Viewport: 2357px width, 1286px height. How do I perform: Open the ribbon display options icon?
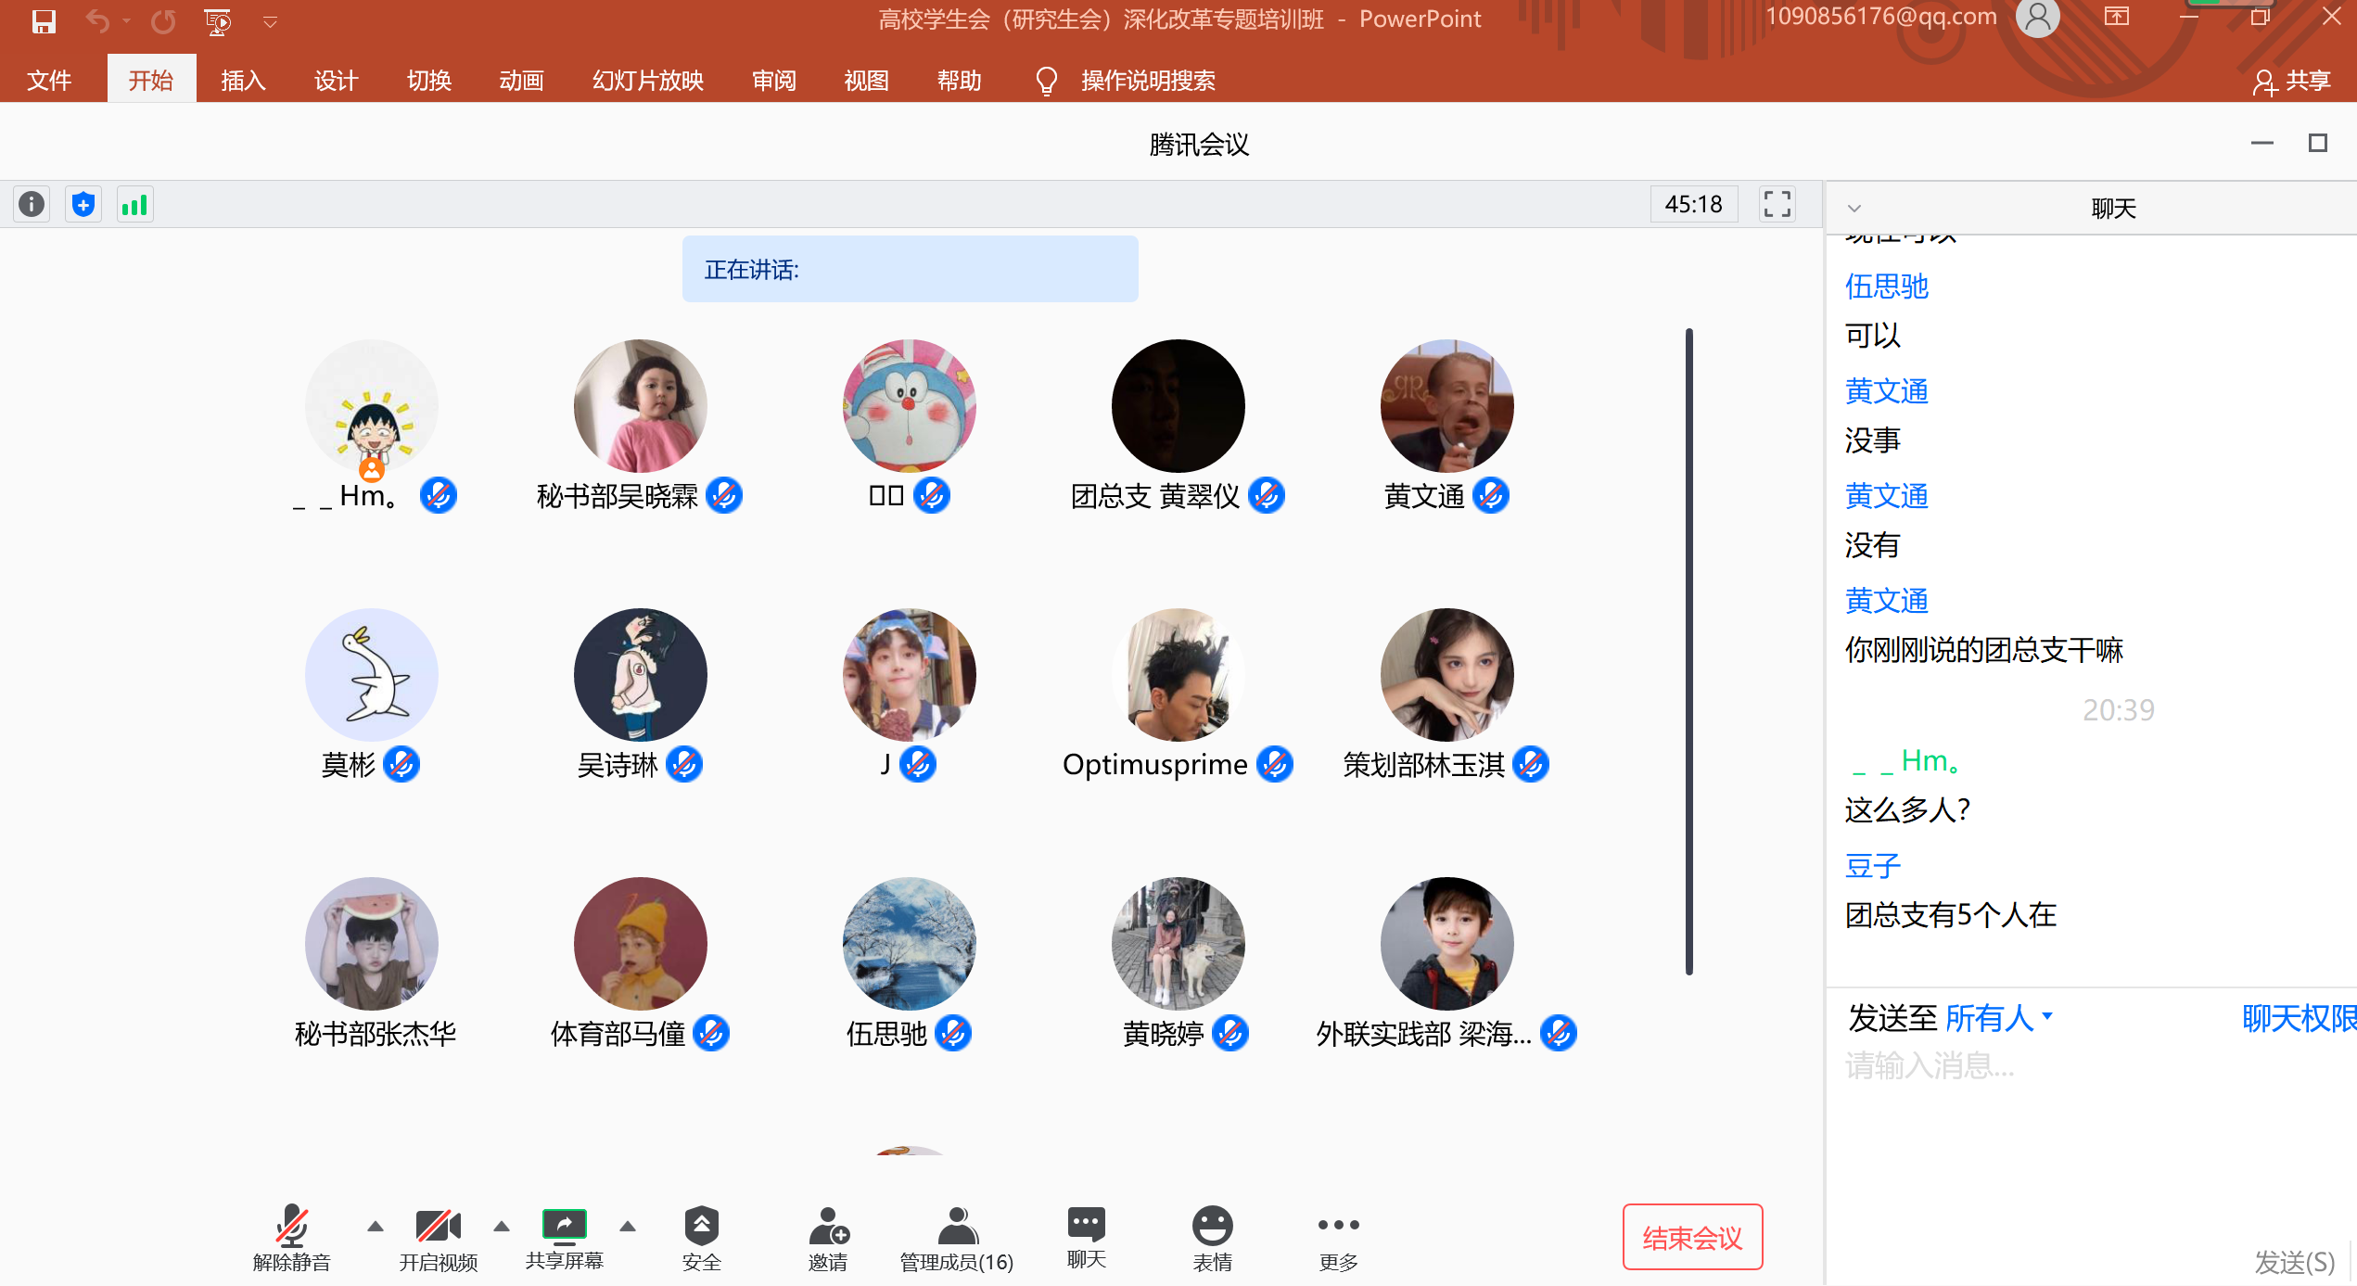coord(2117,16)
